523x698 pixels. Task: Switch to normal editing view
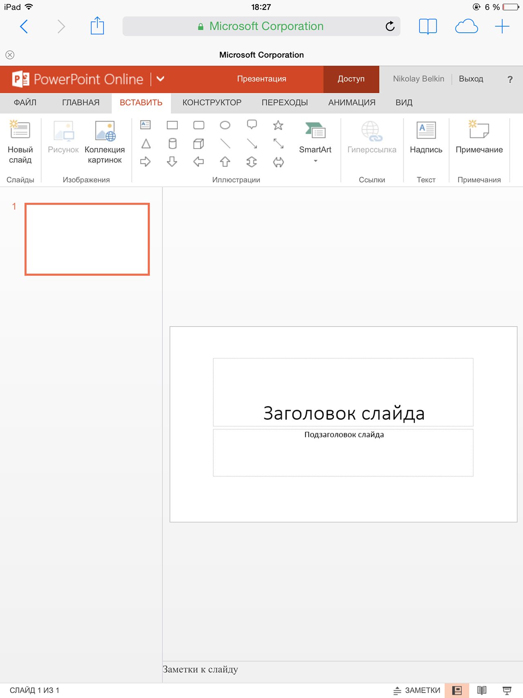click(457, 690)
